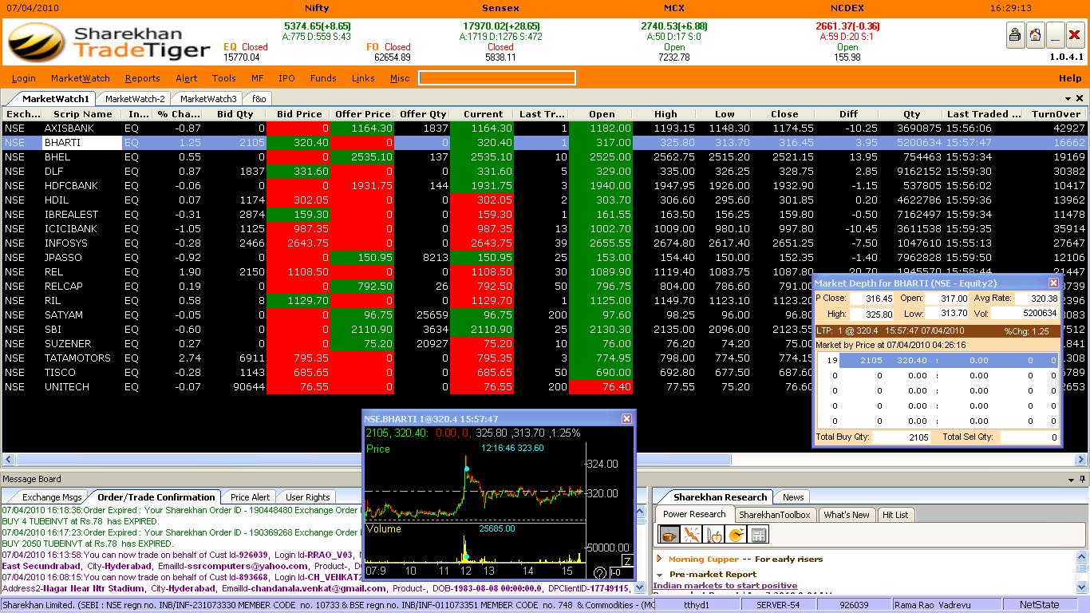The image size is (1090, 613).
Task: Open the Tools menu
Action: (223, 78)
